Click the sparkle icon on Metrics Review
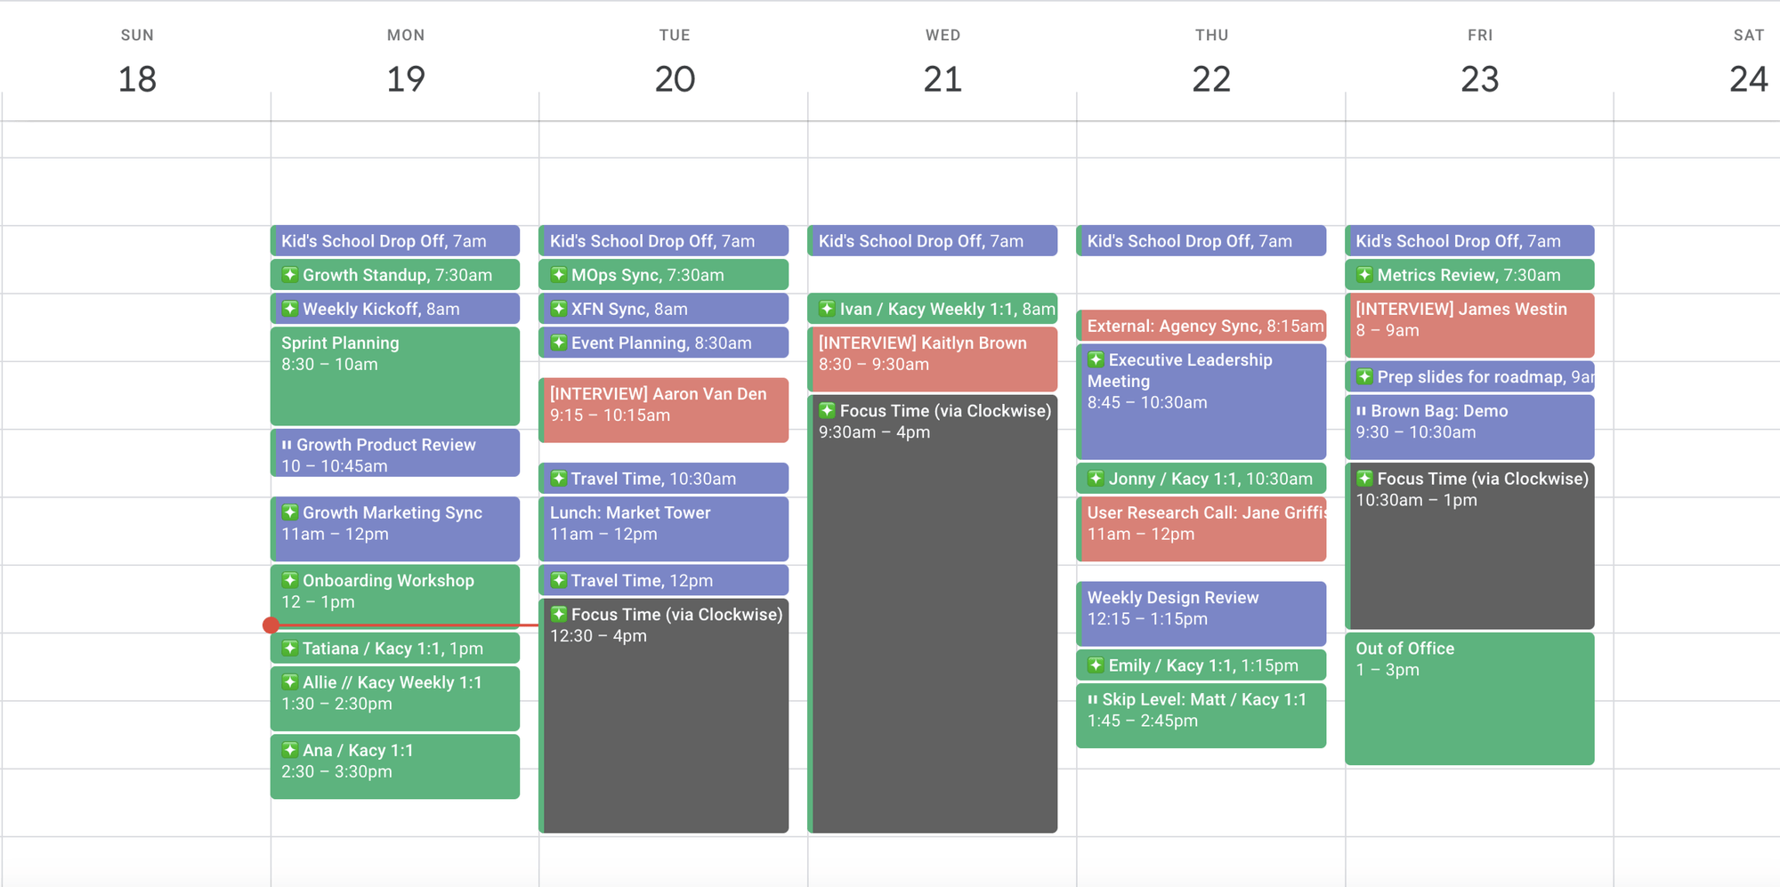The image size is (1780, 887). [x=1364, y=275]
